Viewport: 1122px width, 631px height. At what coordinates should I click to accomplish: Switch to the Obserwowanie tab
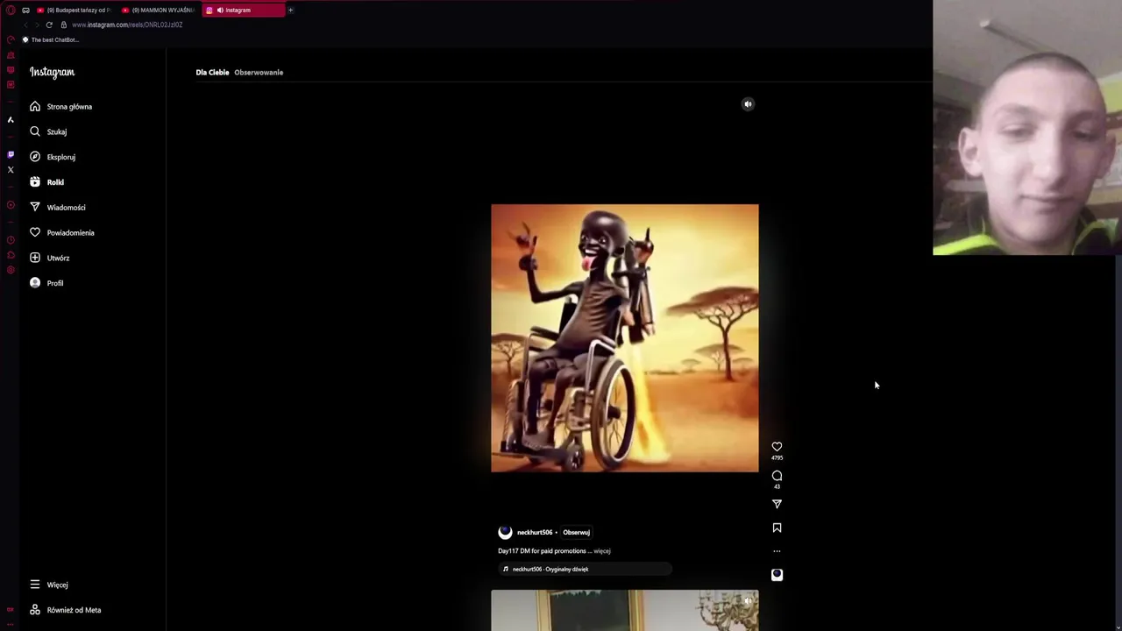(259, 72)
